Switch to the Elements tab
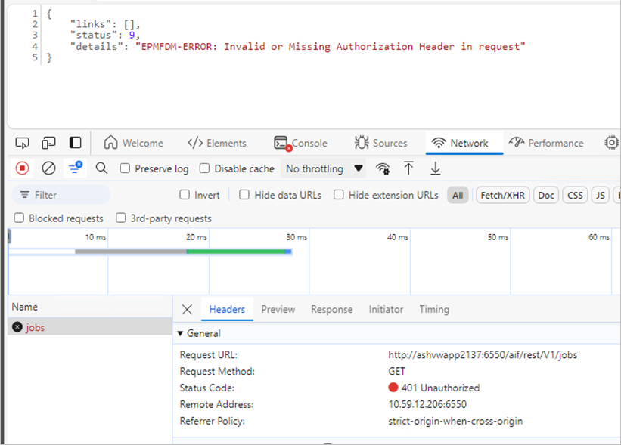This screenshot has width=621, height=445. pos(217,143)
